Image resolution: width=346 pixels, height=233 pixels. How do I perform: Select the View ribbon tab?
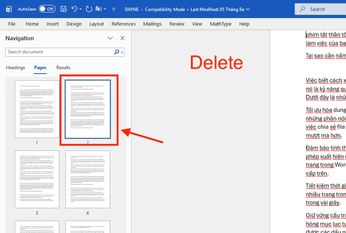[x=197, y=24]
